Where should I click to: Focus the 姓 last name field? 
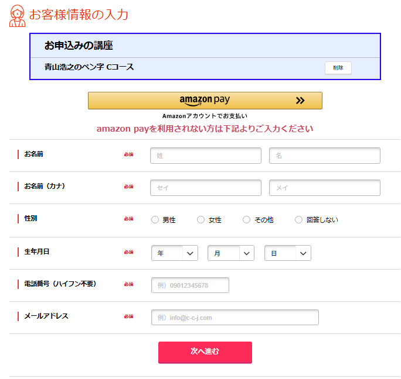[x=206, y=156]
